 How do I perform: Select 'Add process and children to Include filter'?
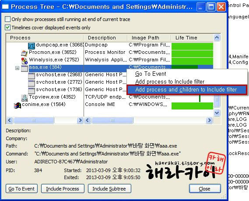coord(187,90)
